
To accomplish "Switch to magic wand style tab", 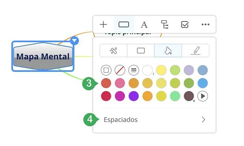I will [x=113, y=51].
